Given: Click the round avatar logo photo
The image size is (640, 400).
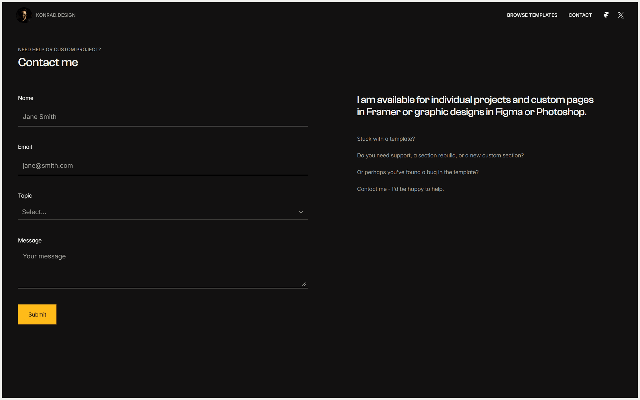Looking at the screenshot, I should [24, 15].
